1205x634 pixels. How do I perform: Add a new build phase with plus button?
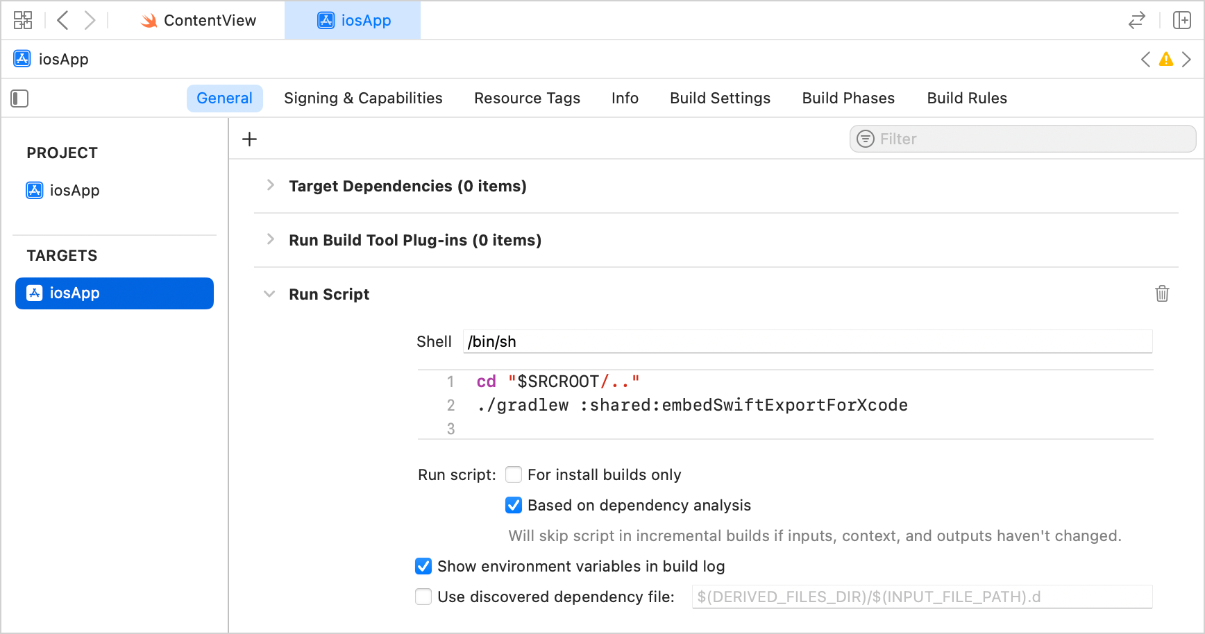coord(248,139)
